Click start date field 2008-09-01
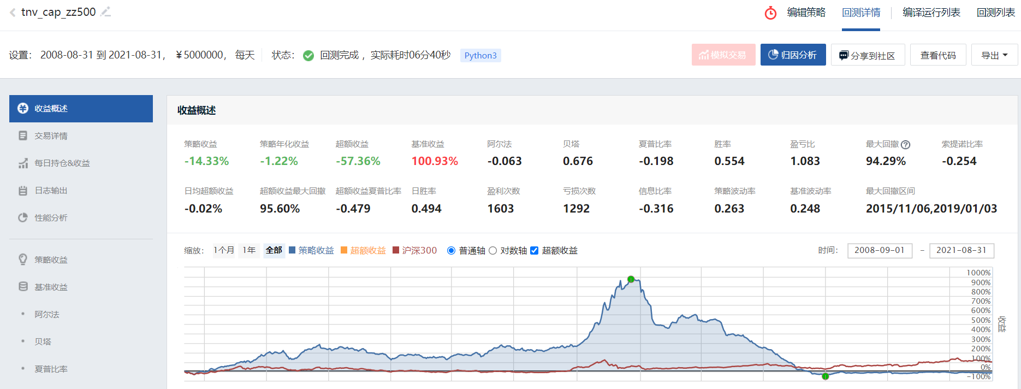 (880, 250)
